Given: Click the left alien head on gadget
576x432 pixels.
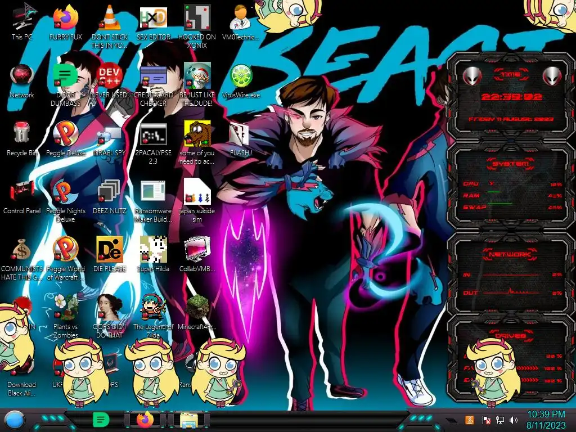Looking at the screenshot, I should pyautogui.click(x=472, y=76).
